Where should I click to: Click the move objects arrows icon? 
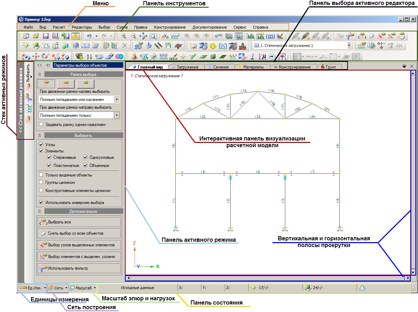click(x=36, y=56)
